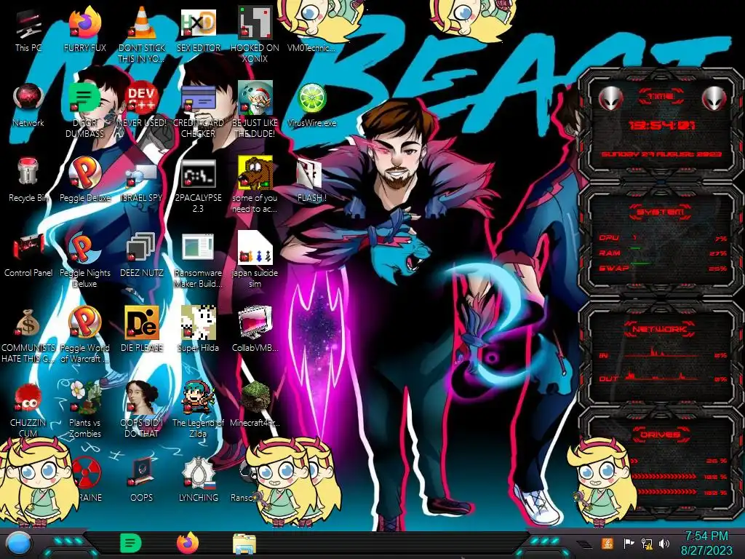
Task: Click the Start orb button
Action: [x=18, y=544]
